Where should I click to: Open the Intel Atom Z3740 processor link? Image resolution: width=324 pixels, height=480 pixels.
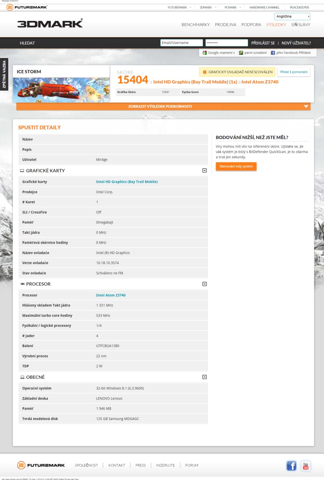(111, 295)
